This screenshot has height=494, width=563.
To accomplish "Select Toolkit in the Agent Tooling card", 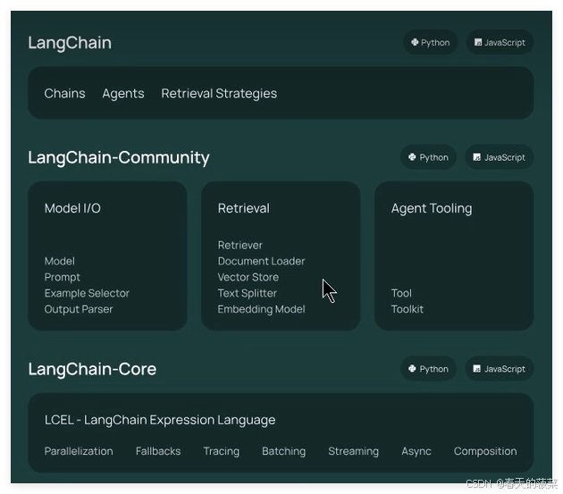I will click(x=408, y=309).
